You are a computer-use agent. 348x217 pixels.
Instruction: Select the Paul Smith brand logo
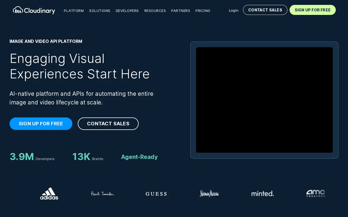click(102, 194)
